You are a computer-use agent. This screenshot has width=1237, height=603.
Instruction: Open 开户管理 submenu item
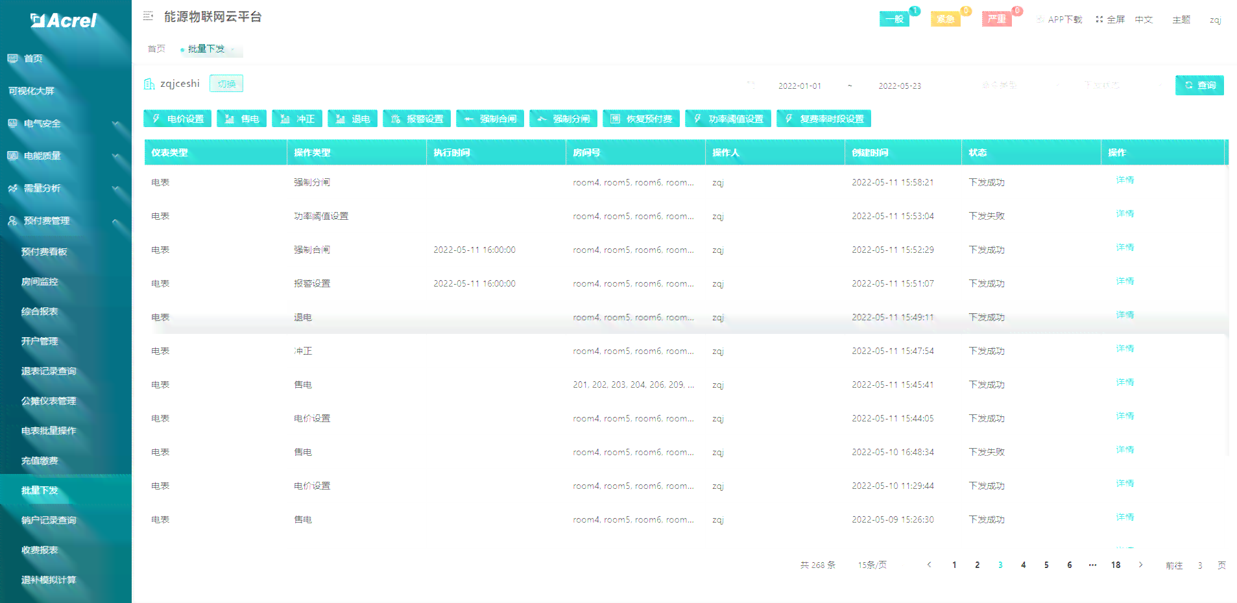pyautogui.click(x=66, y=341)
